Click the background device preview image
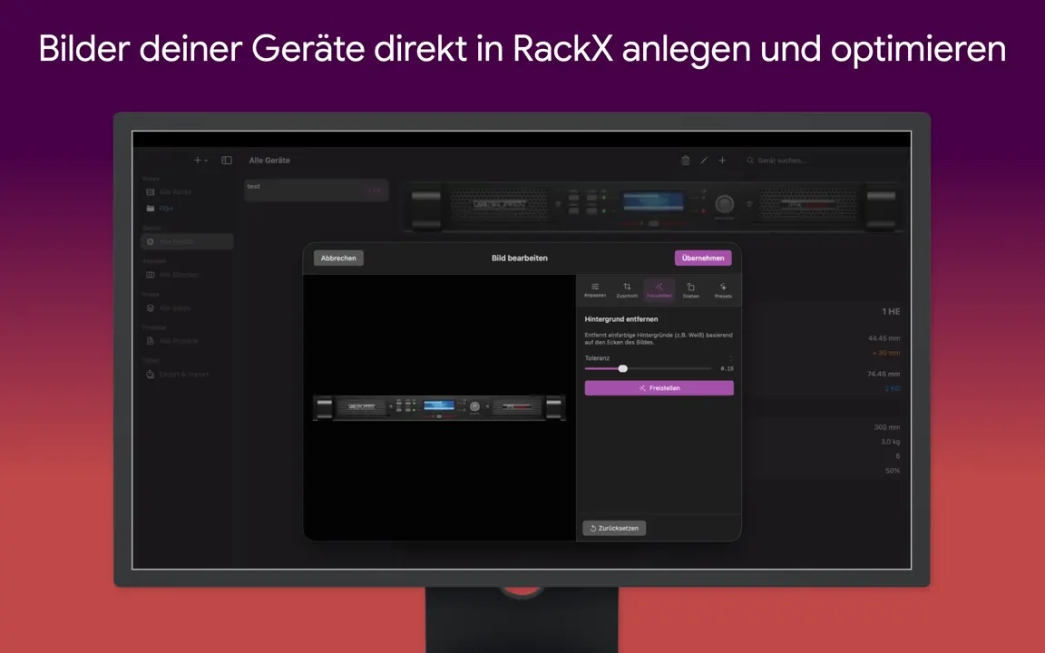The width and height of the screenshot is (1045, 653). tap(654, 205)
